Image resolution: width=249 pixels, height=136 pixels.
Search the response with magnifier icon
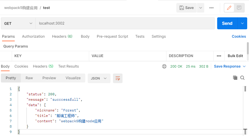[242, 78]
